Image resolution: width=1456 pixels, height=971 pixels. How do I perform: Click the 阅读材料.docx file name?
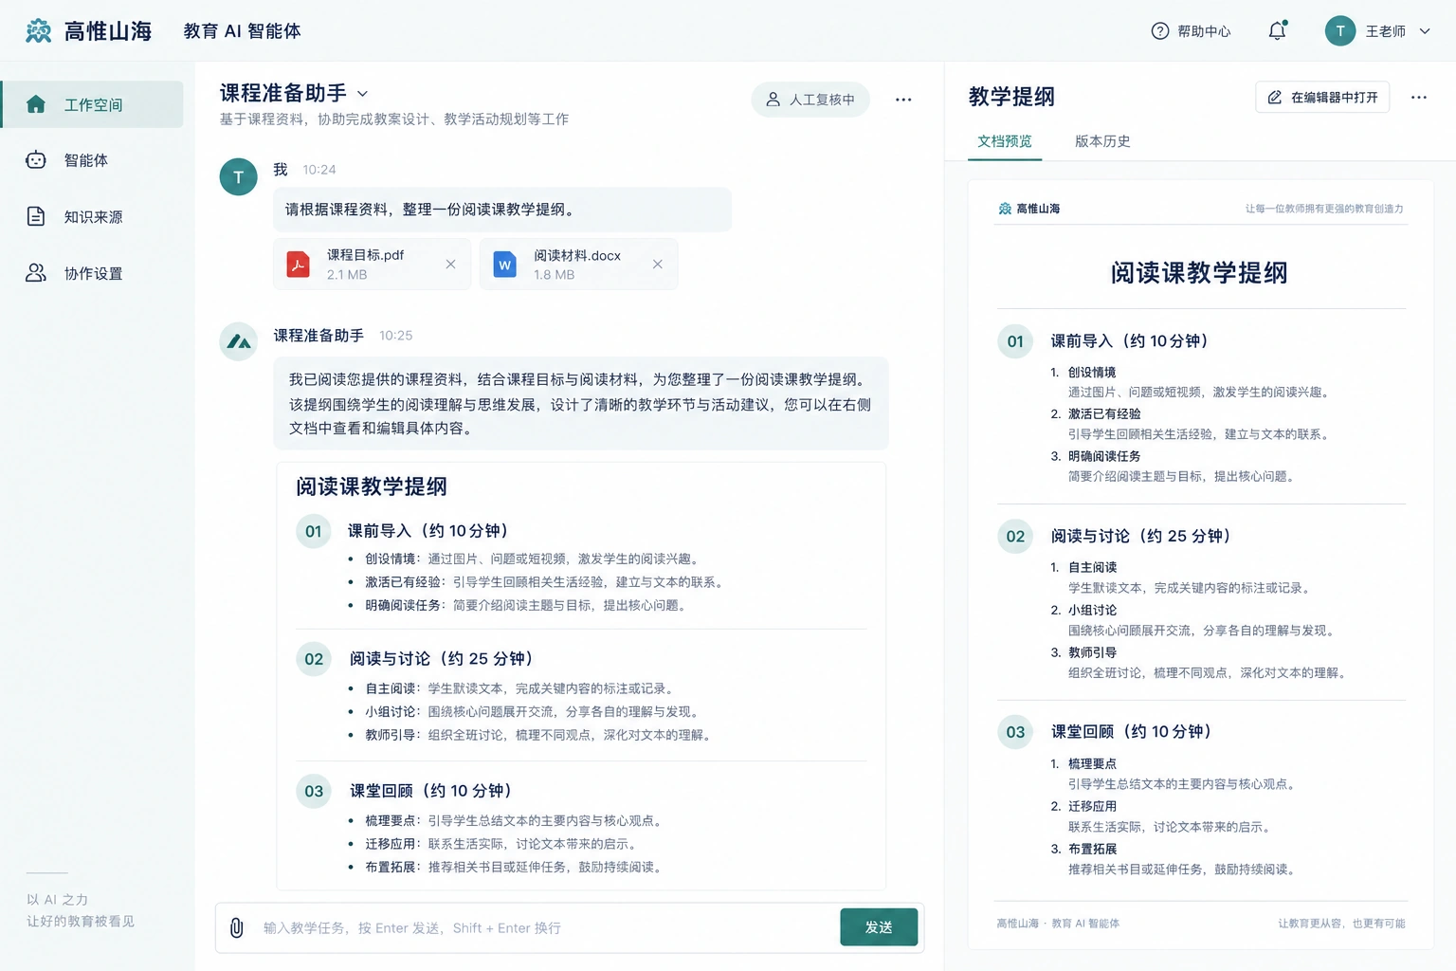tap(576, 255)
